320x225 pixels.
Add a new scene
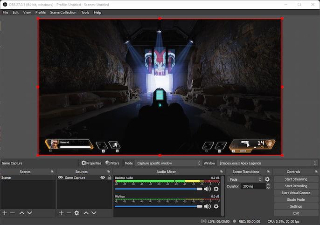click(5, 213)
